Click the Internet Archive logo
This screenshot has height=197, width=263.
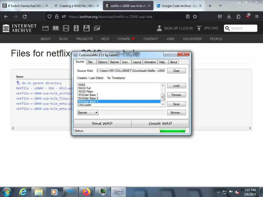[x=20, y=28]
